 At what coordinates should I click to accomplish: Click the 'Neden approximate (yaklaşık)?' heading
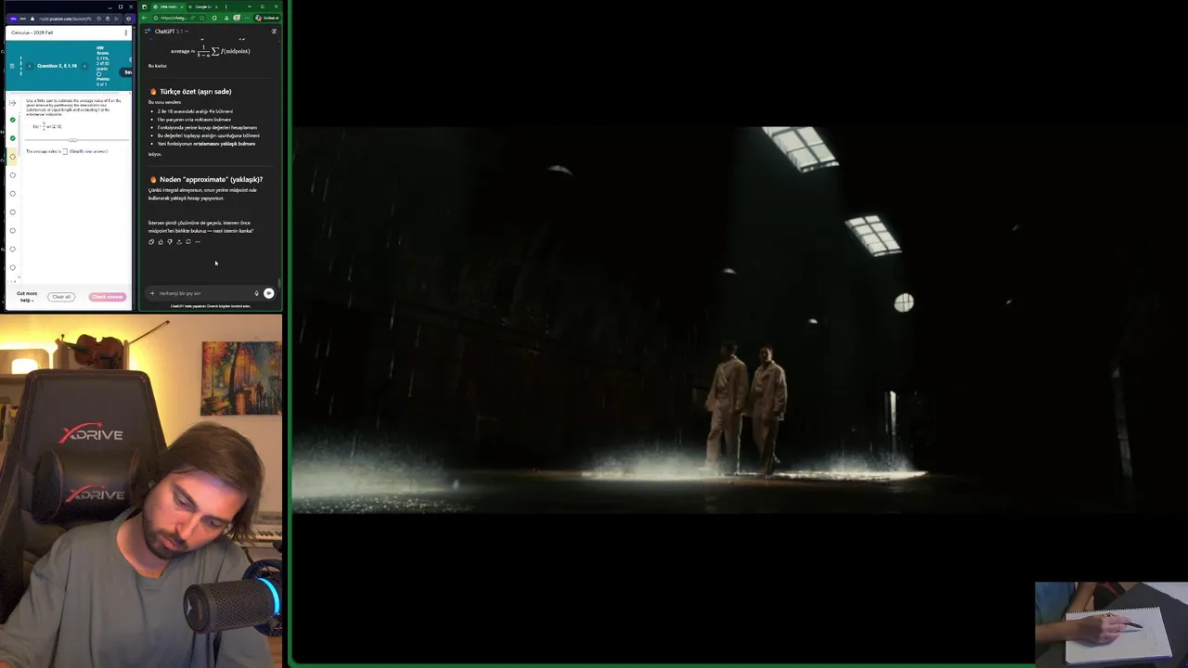click(211, 180)
